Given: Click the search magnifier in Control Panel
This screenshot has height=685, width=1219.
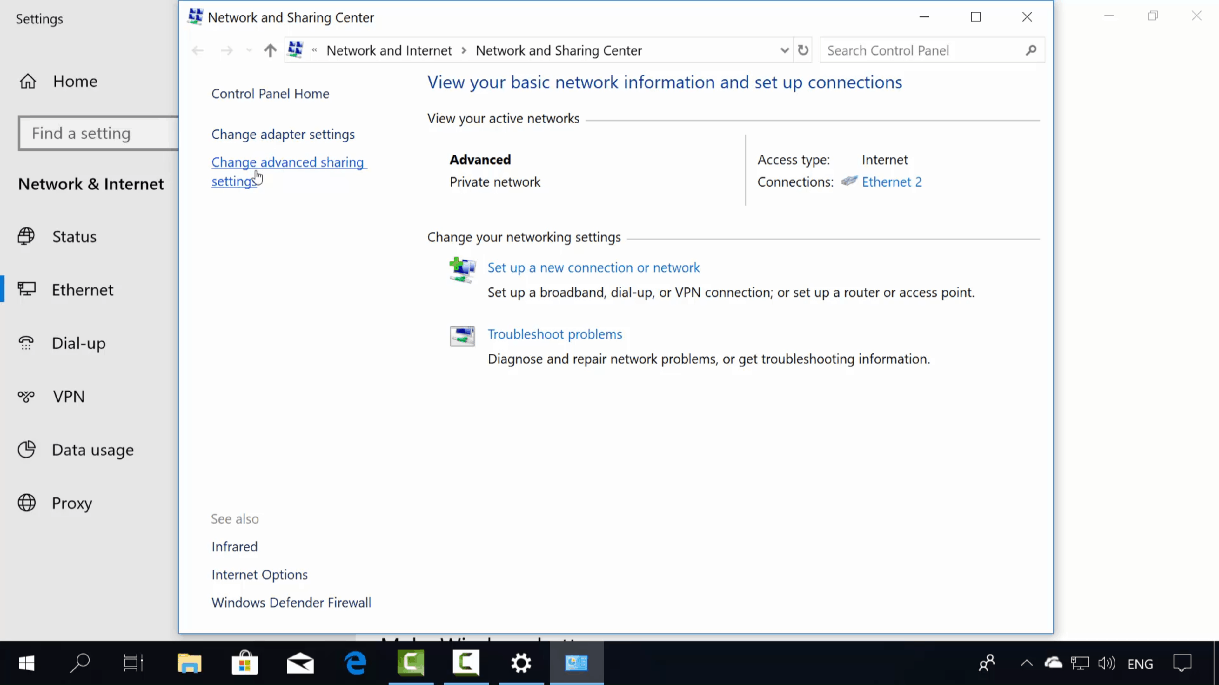Looking at the screenshot, I should tap(1032, 50).
